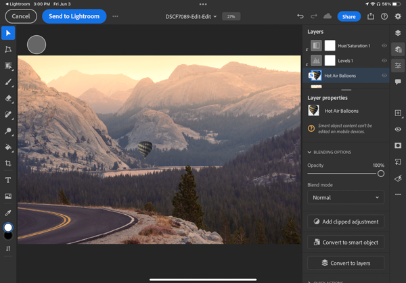Screen dimensions: 406x283
Task: Hide the Hot Air Balloons layer
Action: (384, 76)
